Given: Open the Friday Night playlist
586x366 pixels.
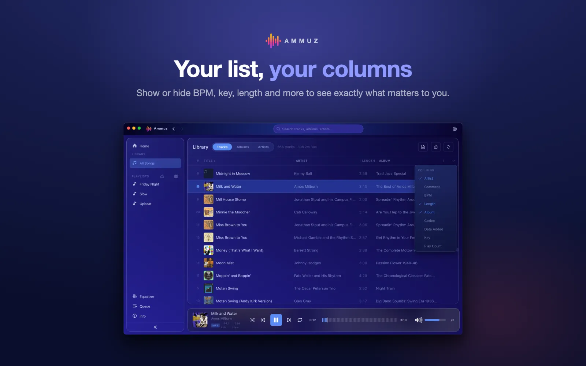Looking at the screenshot, I should click(155, 184).
